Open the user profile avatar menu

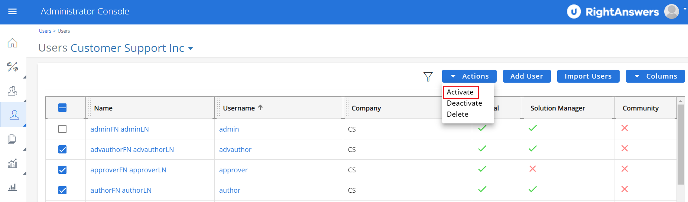tap(672, 11)
